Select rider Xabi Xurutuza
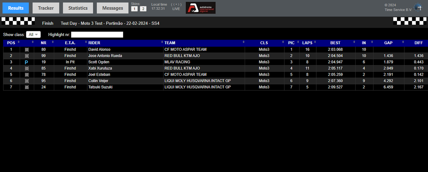 click(x=100, y=69)
